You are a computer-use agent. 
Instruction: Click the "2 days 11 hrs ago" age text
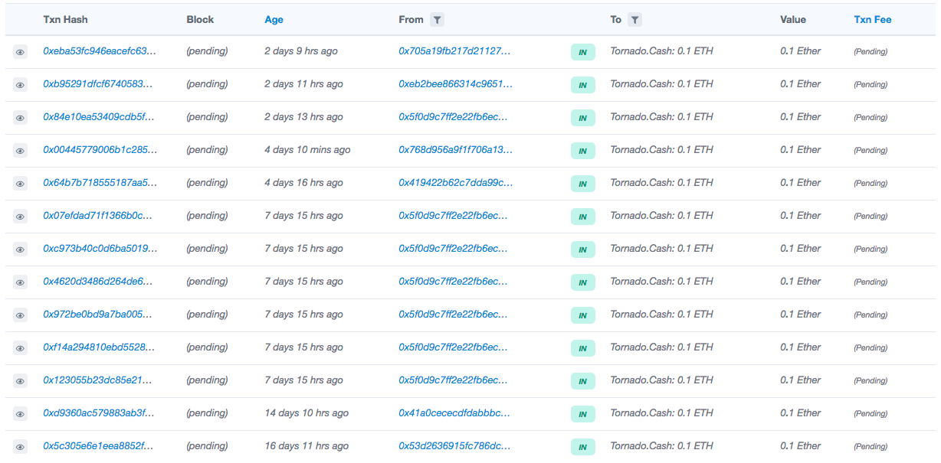point(303,84)
